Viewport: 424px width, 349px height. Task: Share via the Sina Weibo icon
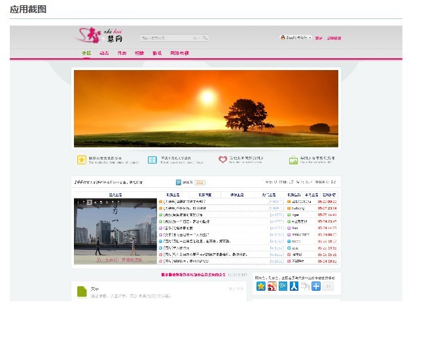(x=272, y=286)
